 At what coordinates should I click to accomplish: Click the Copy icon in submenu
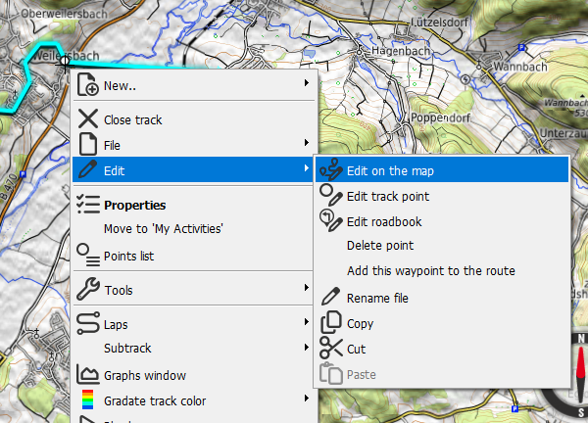[330, 322]
